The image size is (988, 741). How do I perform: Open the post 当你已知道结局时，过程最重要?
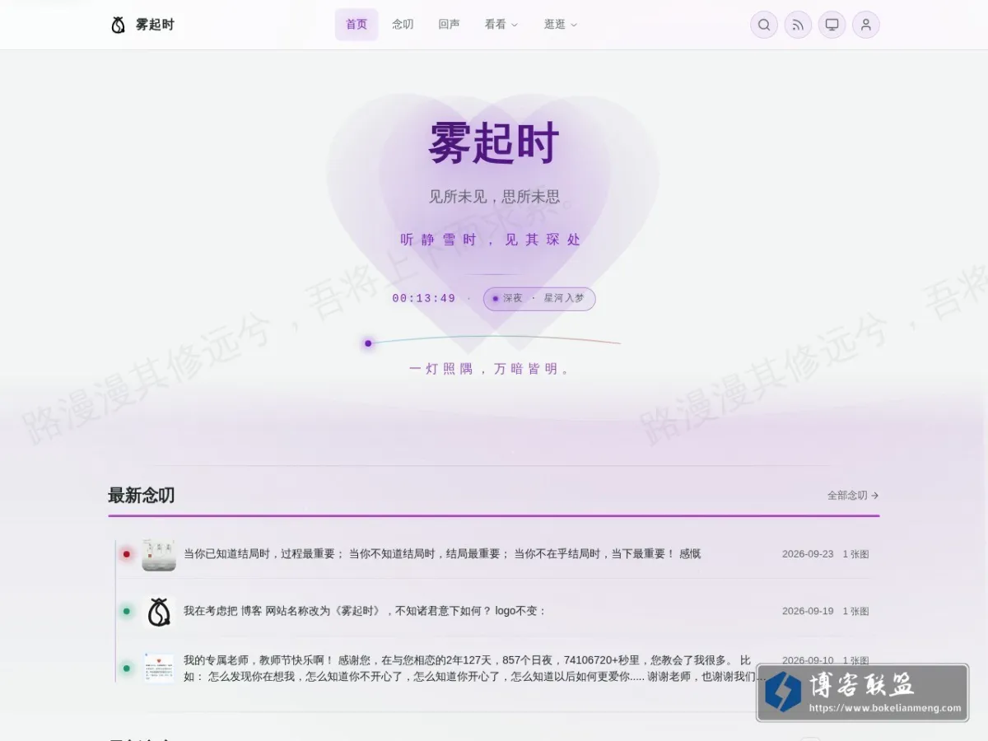(x=442, y=554)
